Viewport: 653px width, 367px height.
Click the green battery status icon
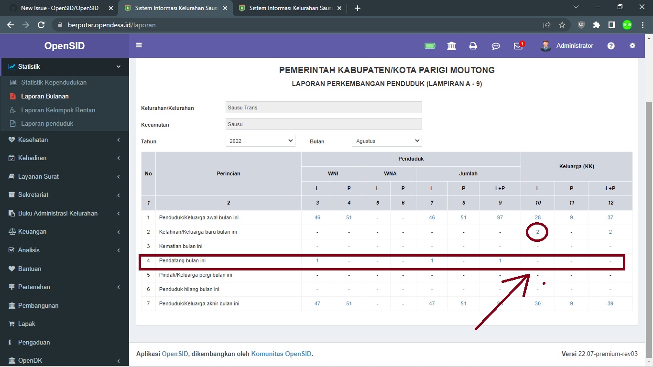pos(430,45)
